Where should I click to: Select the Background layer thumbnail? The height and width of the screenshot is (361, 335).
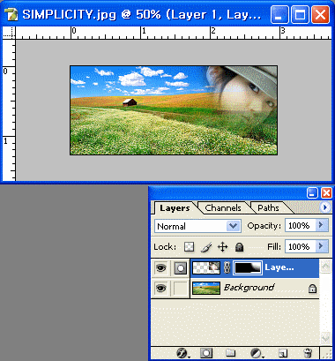point(206,288)
